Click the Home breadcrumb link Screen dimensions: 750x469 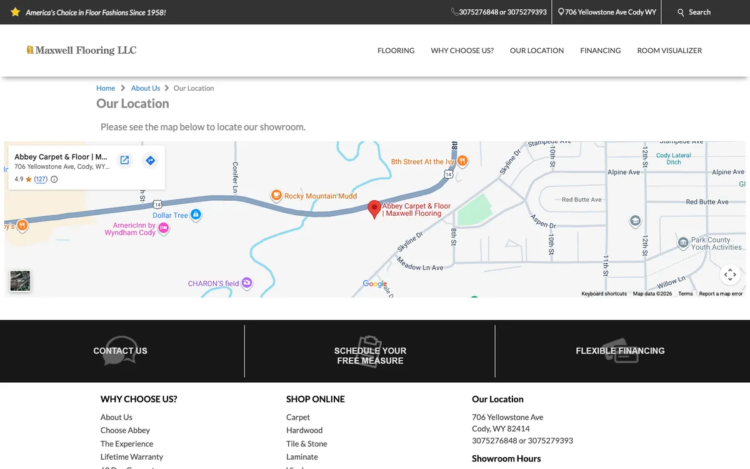pos(106,88)
